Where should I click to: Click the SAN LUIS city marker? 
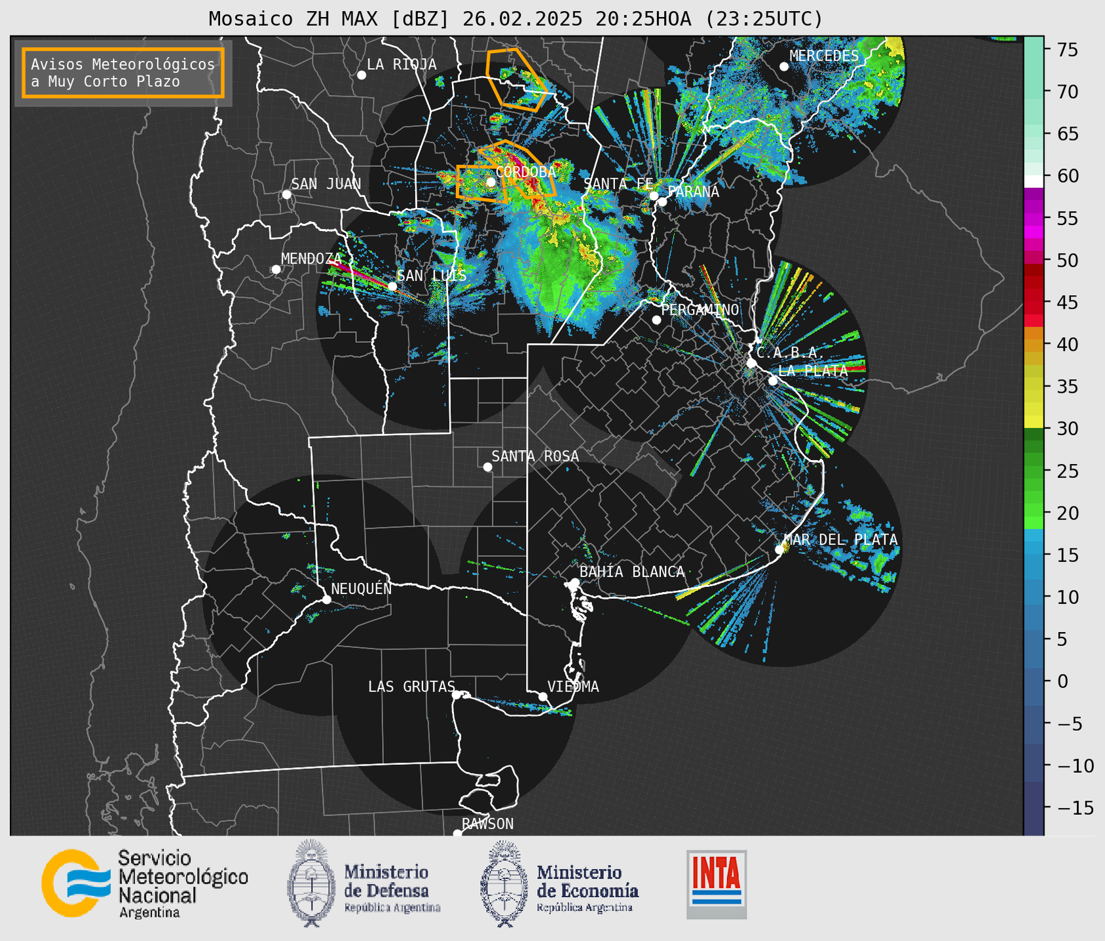pyautogui.click(x=392, y=286)
